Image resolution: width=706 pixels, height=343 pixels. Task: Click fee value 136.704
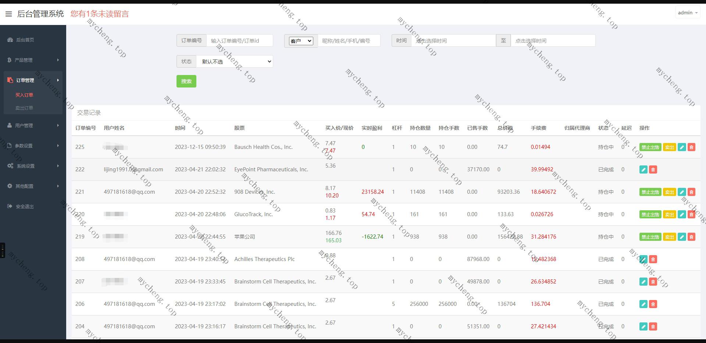pos(541,304)
